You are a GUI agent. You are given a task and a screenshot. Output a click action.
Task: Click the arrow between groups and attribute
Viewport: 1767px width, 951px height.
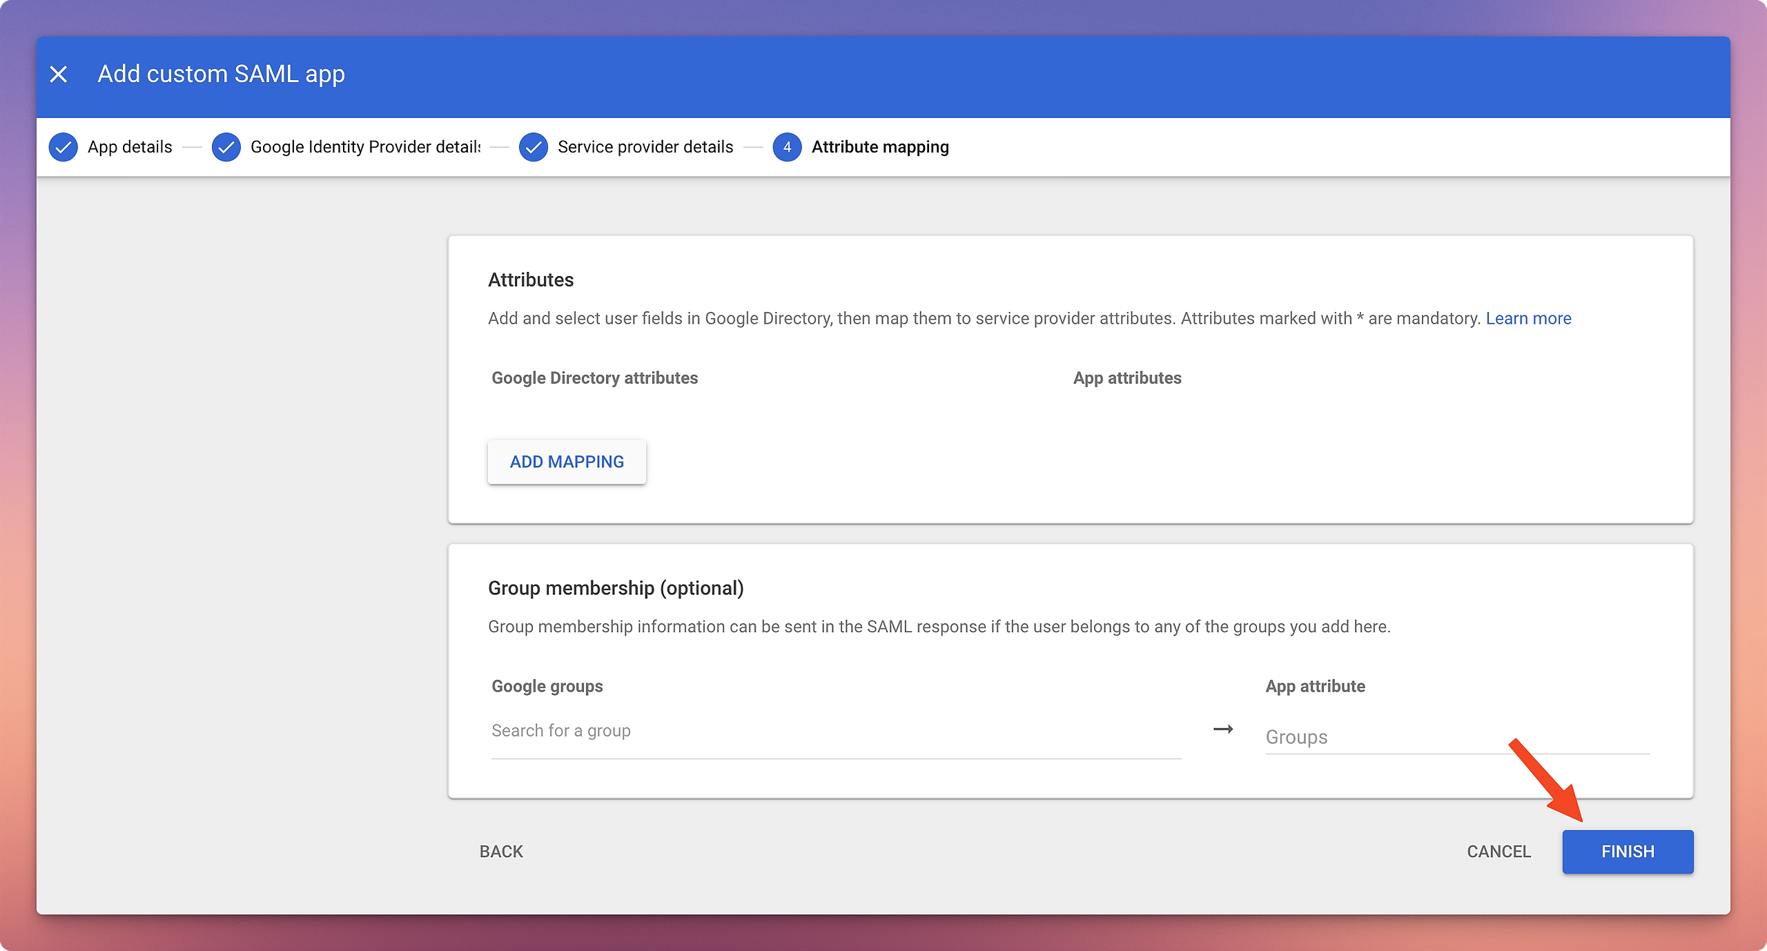coord(1223,729)
